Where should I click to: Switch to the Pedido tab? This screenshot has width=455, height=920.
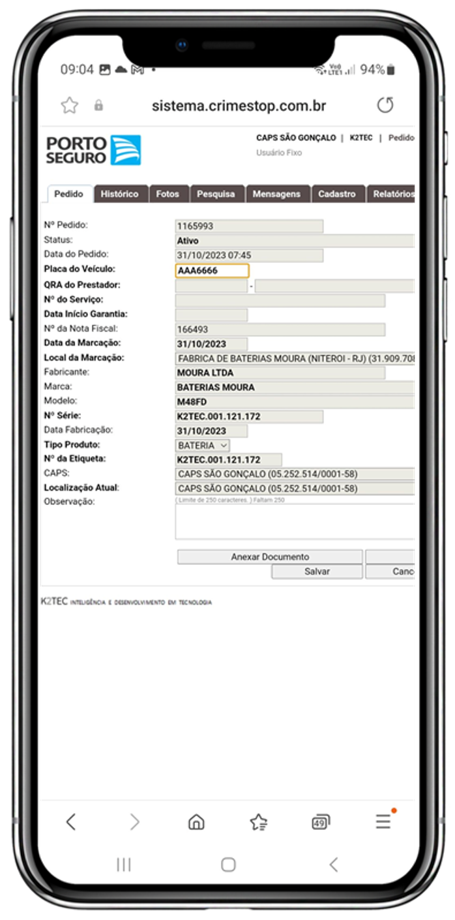(68, 194)
